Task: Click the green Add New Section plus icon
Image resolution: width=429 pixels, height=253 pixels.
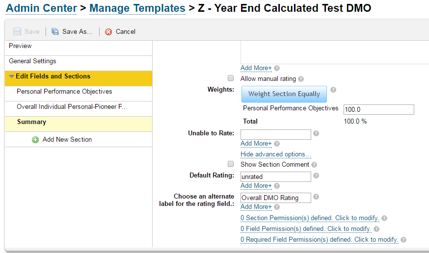Action: [35, 140]
